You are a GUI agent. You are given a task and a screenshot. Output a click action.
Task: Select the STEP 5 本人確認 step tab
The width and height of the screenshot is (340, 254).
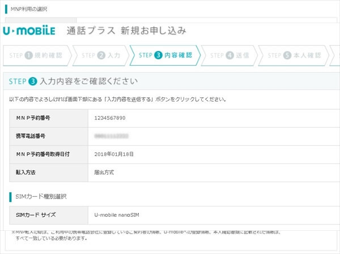click(x=294, y=55)
